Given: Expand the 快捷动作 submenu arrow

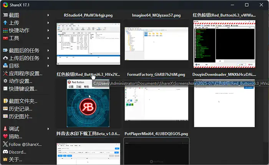Looking at the screenshot, I should (x=48, y=30).
